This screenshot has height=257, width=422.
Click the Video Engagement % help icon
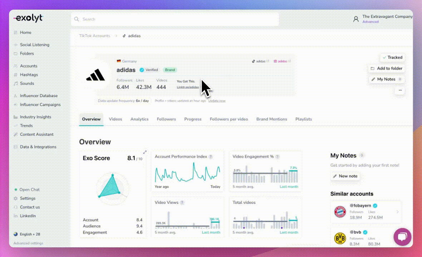[x=278, y=157]
